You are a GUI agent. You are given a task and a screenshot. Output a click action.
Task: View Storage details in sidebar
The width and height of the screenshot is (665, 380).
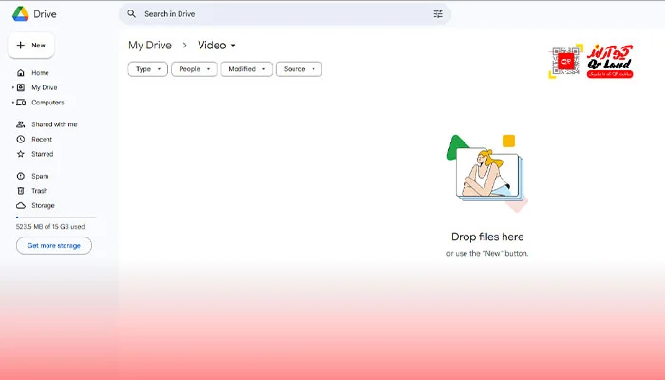pos(43,205)
